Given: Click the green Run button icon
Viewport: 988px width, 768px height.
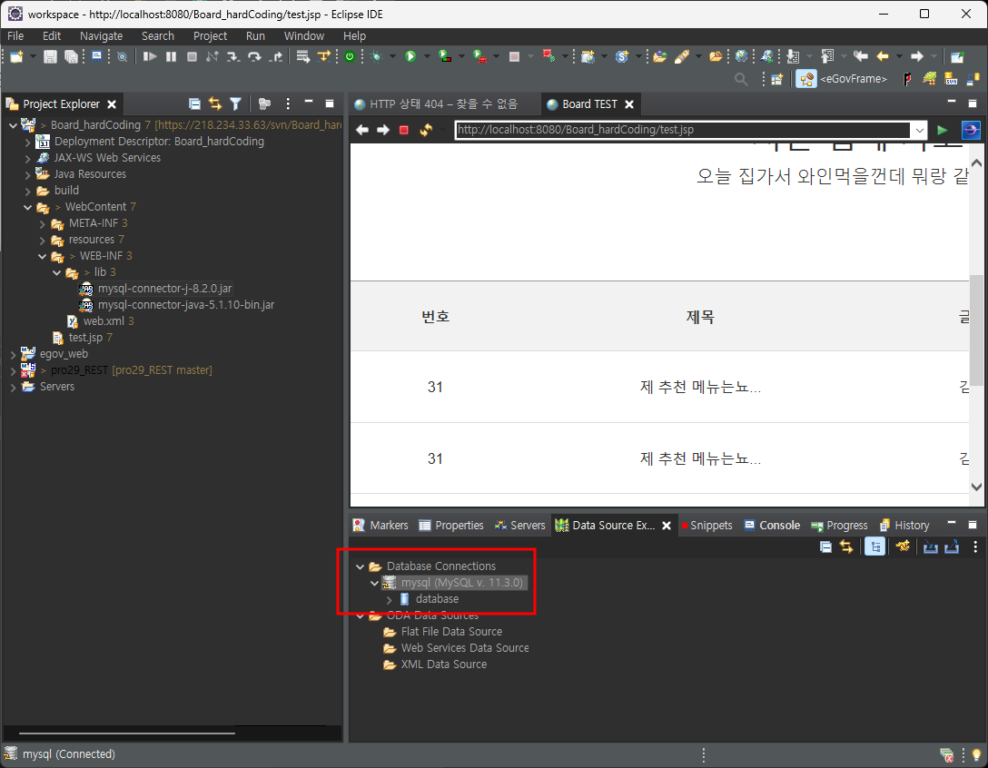Looking at the screenshot, I should click(410, 56).
